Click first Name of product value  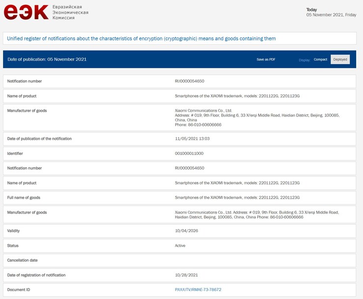pos(237,96)
